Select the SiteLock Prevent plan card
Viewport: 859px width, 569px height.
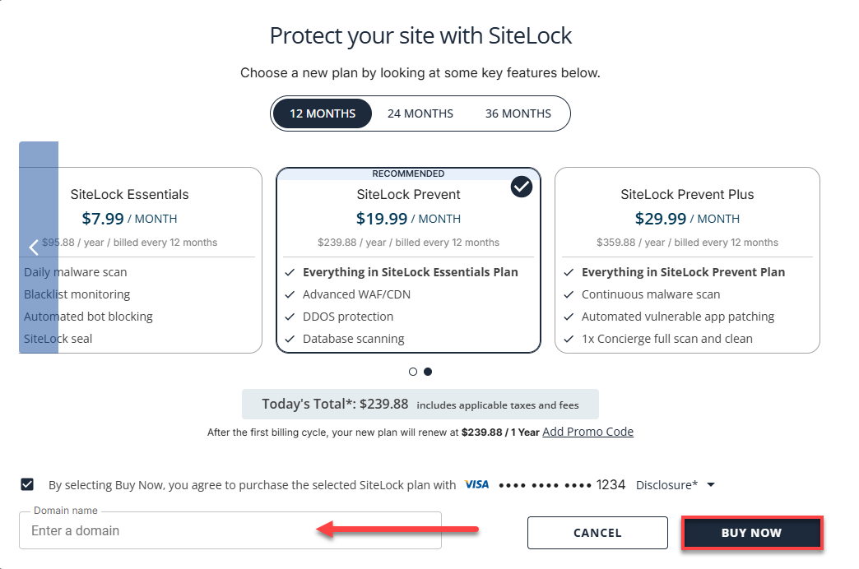[409, 260]
